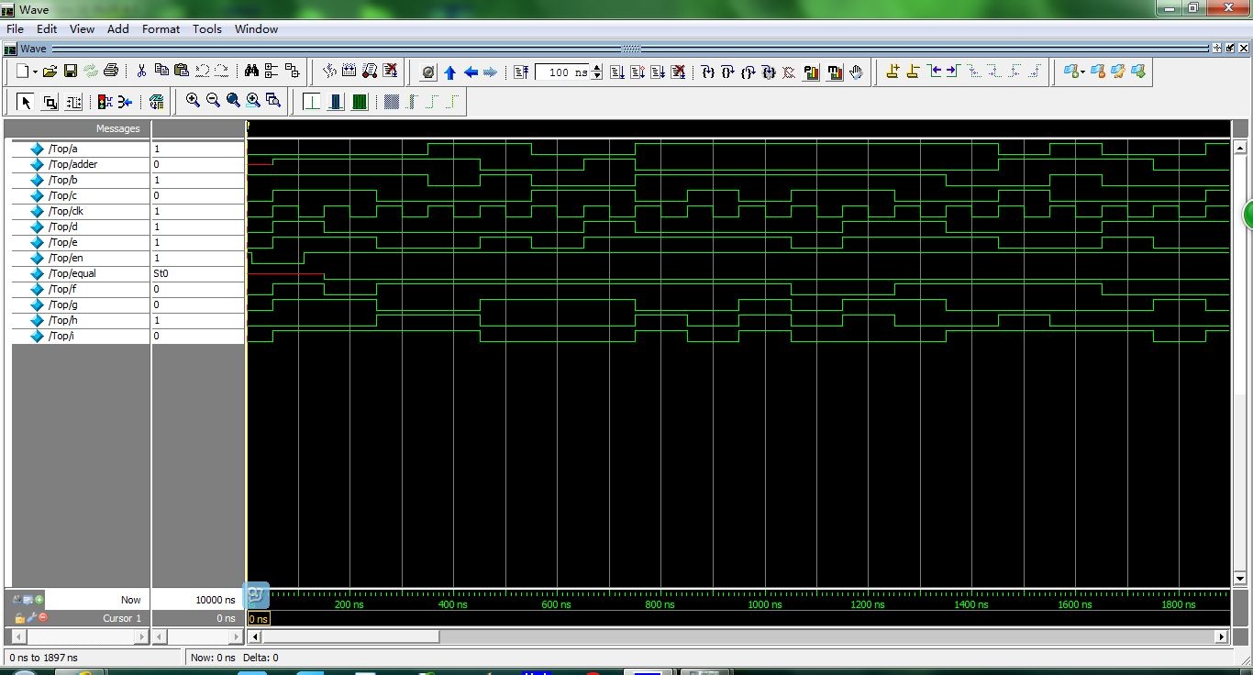Open the Edit menu

tap(47, 28)
